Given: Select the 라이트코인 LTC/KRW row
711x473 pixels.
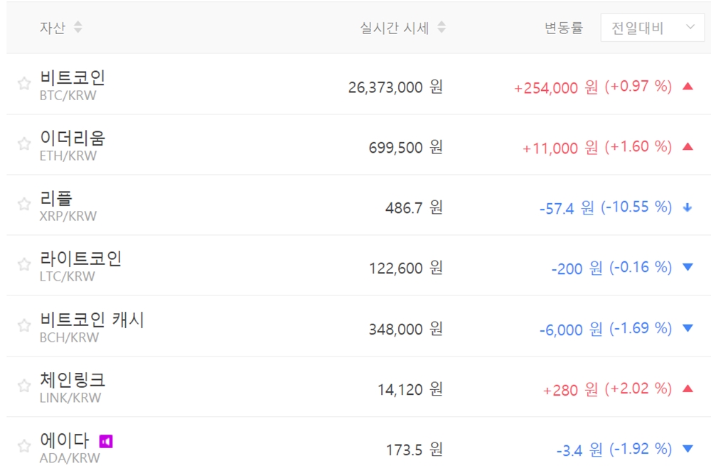Looking at the screenshot, I should pyautogui.click(x=80, y=259).
